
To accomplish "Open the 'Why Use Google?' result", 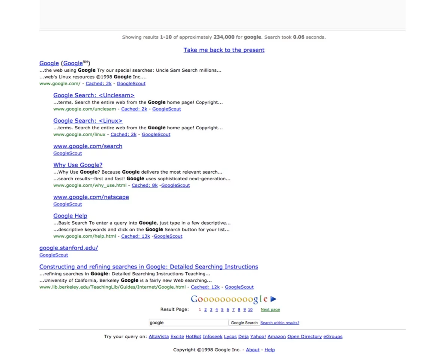I will (78, 165).
